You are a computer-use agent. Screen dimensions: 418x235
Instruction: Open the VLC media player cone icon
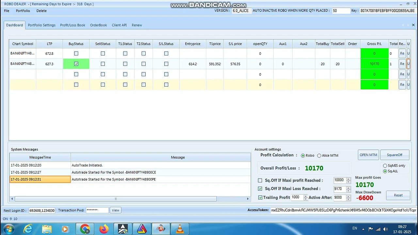pyautogui.click(x=180, y=229)
